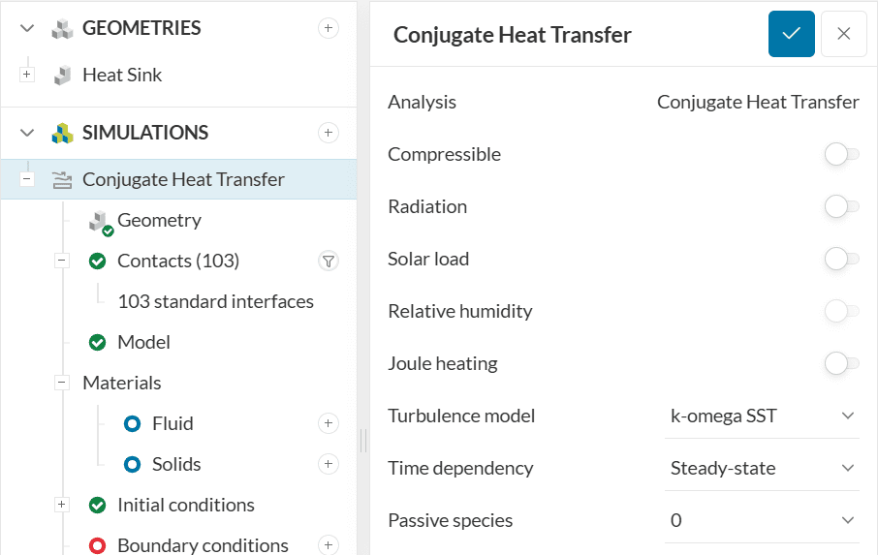
Task: Open the Passive species dropdown
Action: click(x=763, y=520)
